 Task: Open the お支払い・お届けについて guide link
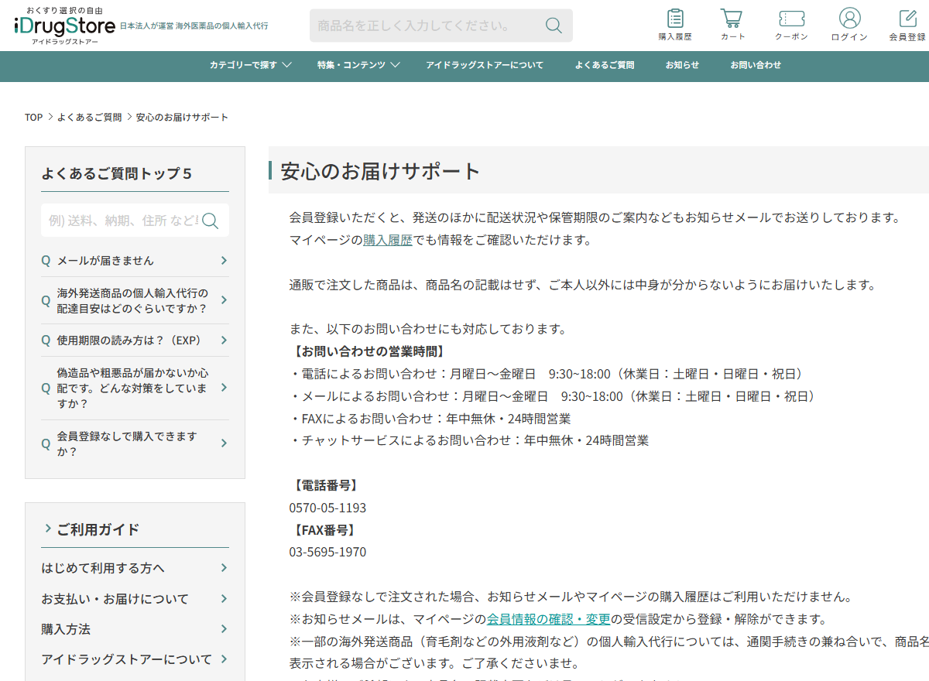[115, 599]
